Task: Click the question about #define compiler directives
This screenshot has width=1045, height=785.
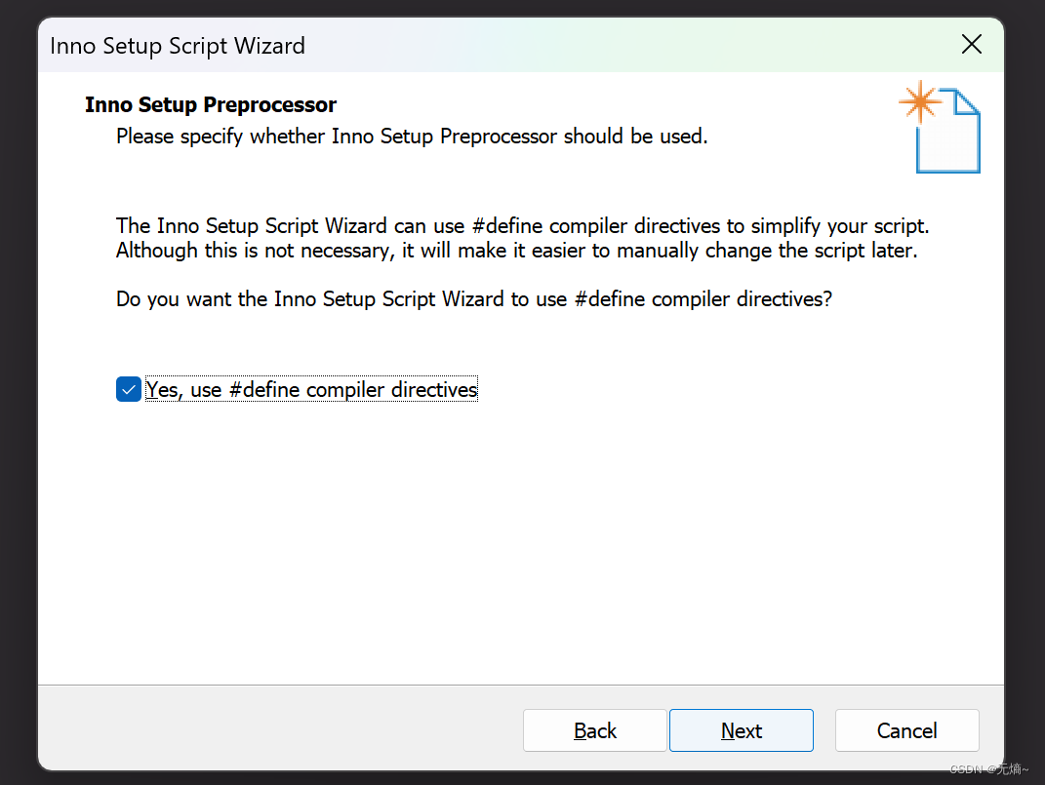Action: pyautogui.click(x=474, y=298)
